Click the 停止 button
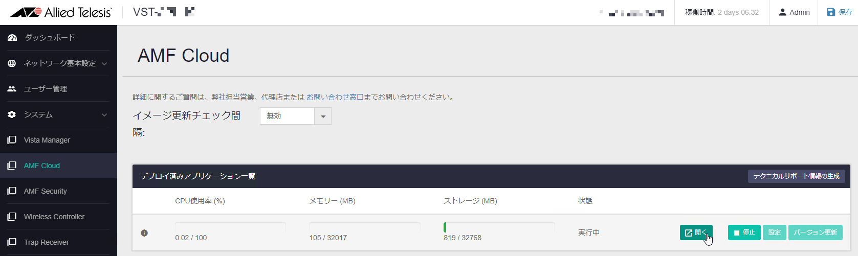Image resolution: width=858 pixels, height=256 pixels. (744, 232)
